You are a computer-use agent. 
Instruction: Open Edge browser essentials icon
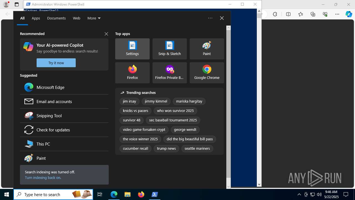[x=325, y=14]
